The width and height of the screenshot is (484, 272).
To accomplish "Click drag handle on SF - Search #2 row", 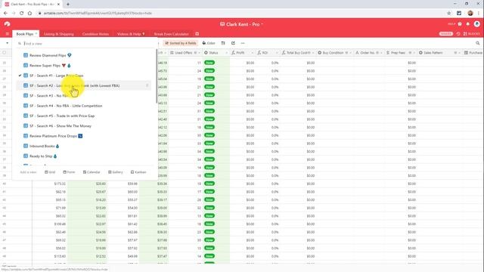I will point(147,85).
